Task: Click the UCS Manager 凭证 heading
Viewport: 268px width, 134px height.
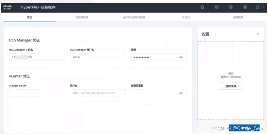Action: tap(24, 40)
